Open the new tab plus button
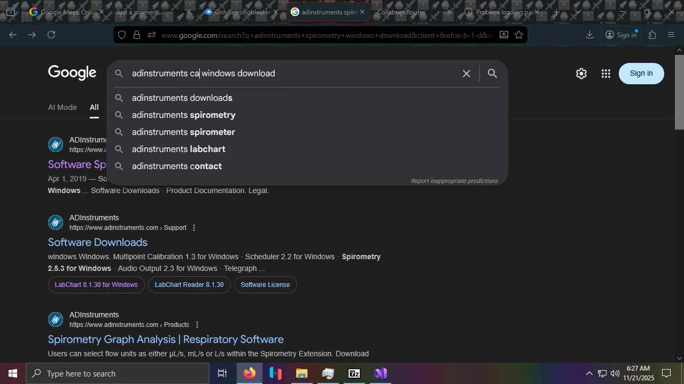Image resolution: width=684 pixels, height=384 pixels. (556, 12)
